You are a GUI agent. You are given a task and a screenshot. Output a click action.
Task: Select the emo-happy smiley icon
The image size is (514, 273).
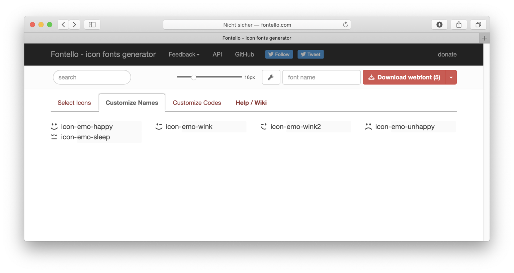[54, 126]
